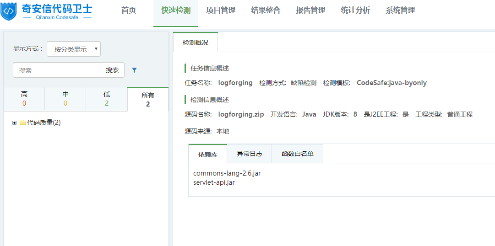Select the 代码质量(2) tree item label

tap(44, 123)
